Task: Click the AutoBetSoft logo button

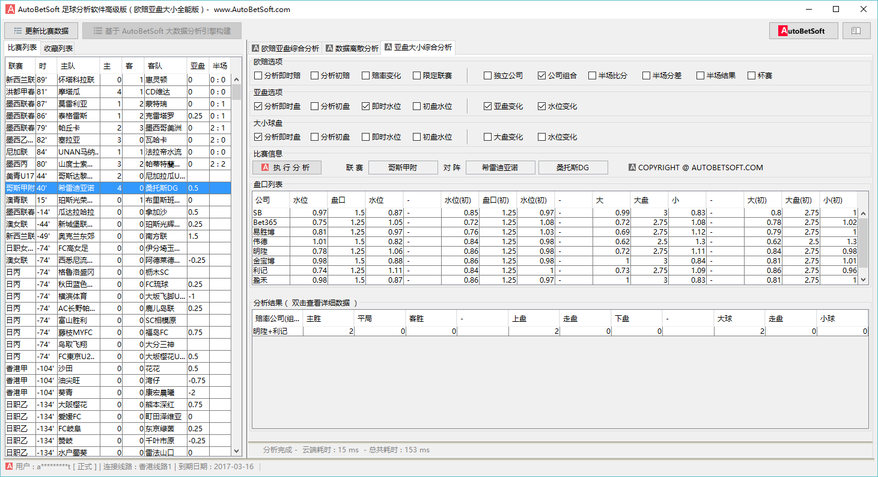Action: click(803, 31)
